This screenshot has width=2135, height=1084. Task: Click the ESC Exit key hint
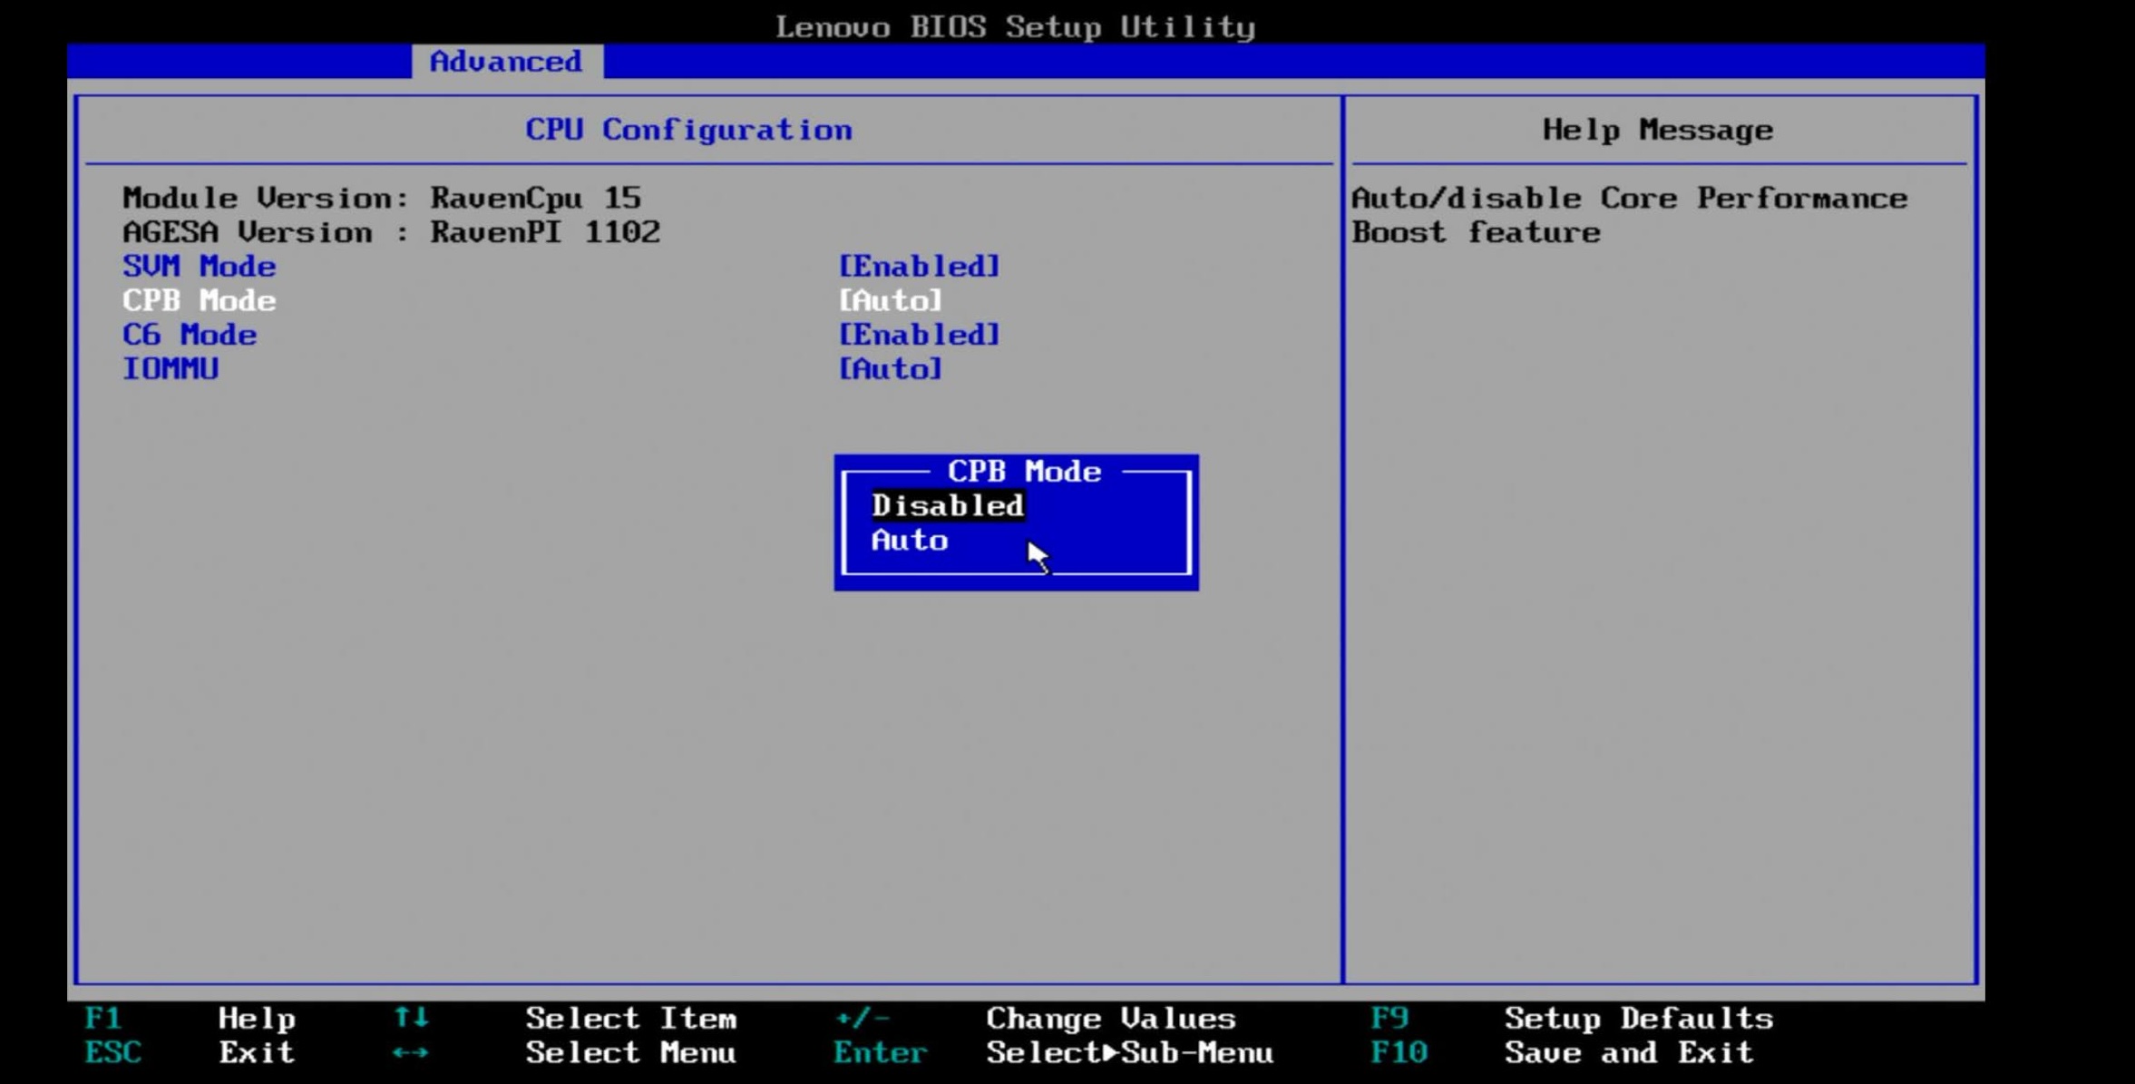(x=112, y=1053)
